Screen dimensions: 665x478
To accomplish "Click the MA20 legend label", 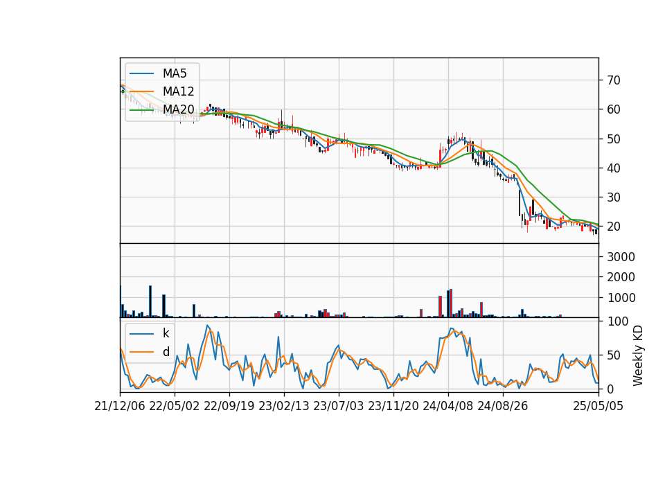I will click(x=178, y=109).
